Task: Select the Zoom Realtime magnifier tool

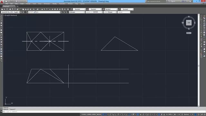Action: 44,9
